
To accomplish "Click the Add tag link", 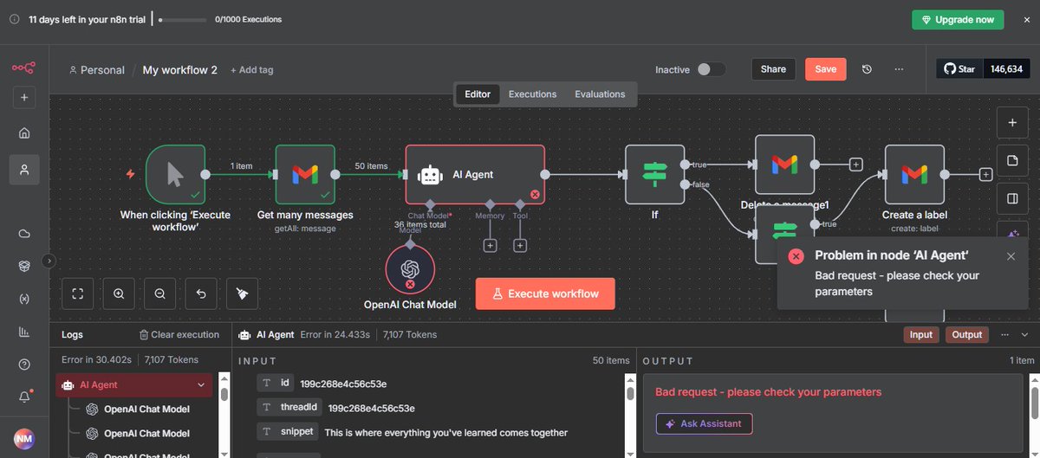I will pos(251,70).
